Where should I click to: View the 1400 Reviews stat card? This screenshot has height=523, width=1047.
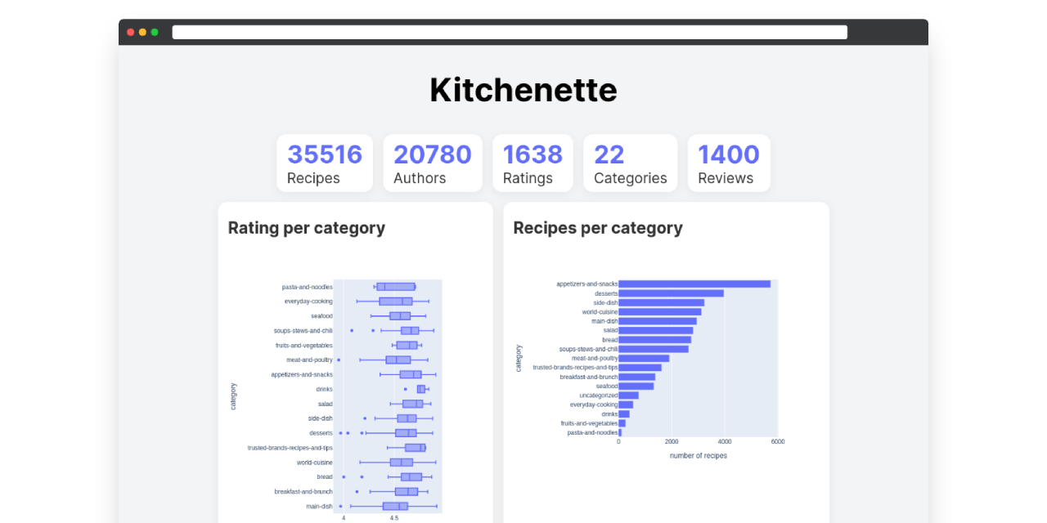pos(728,163)
